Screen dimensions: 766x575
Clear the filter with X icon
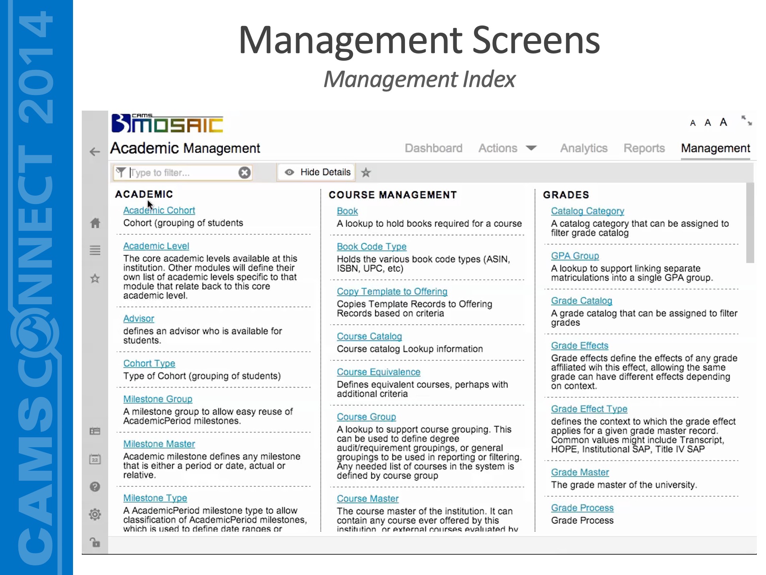[245, 172]
